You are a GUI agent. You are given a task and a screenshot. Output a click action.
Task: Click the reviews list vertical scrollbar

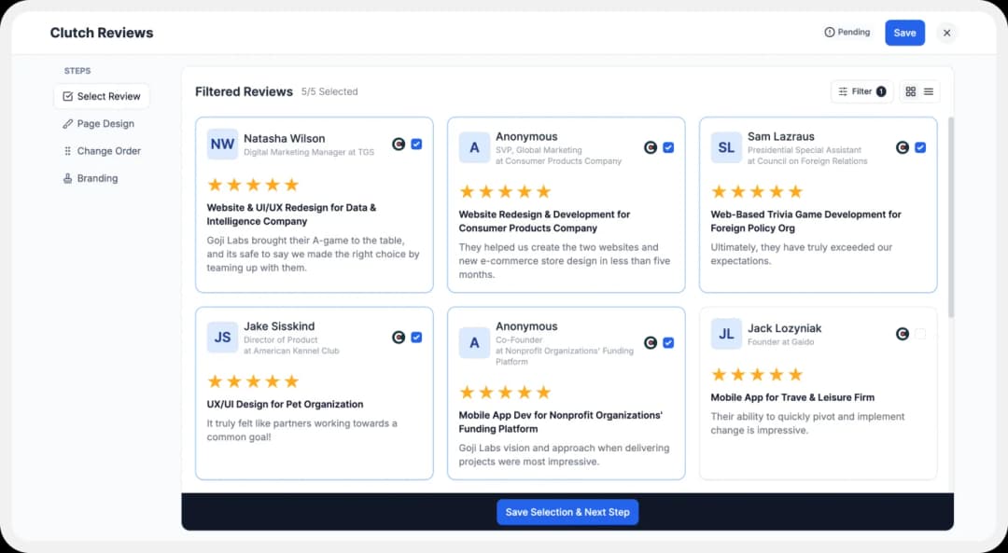pyautogui.click(x=951, y=216)
